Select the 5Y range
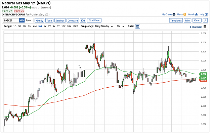The image size is (210, 133). [58, 26]
